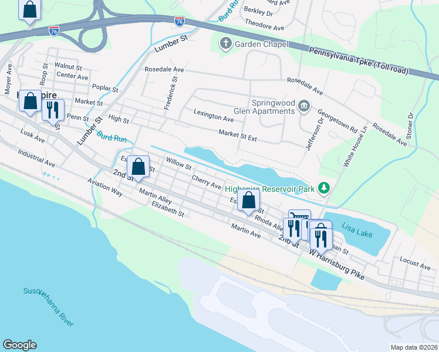439x352 pixels.
Task: Open the Google logo link
Action: pos(19,345)
